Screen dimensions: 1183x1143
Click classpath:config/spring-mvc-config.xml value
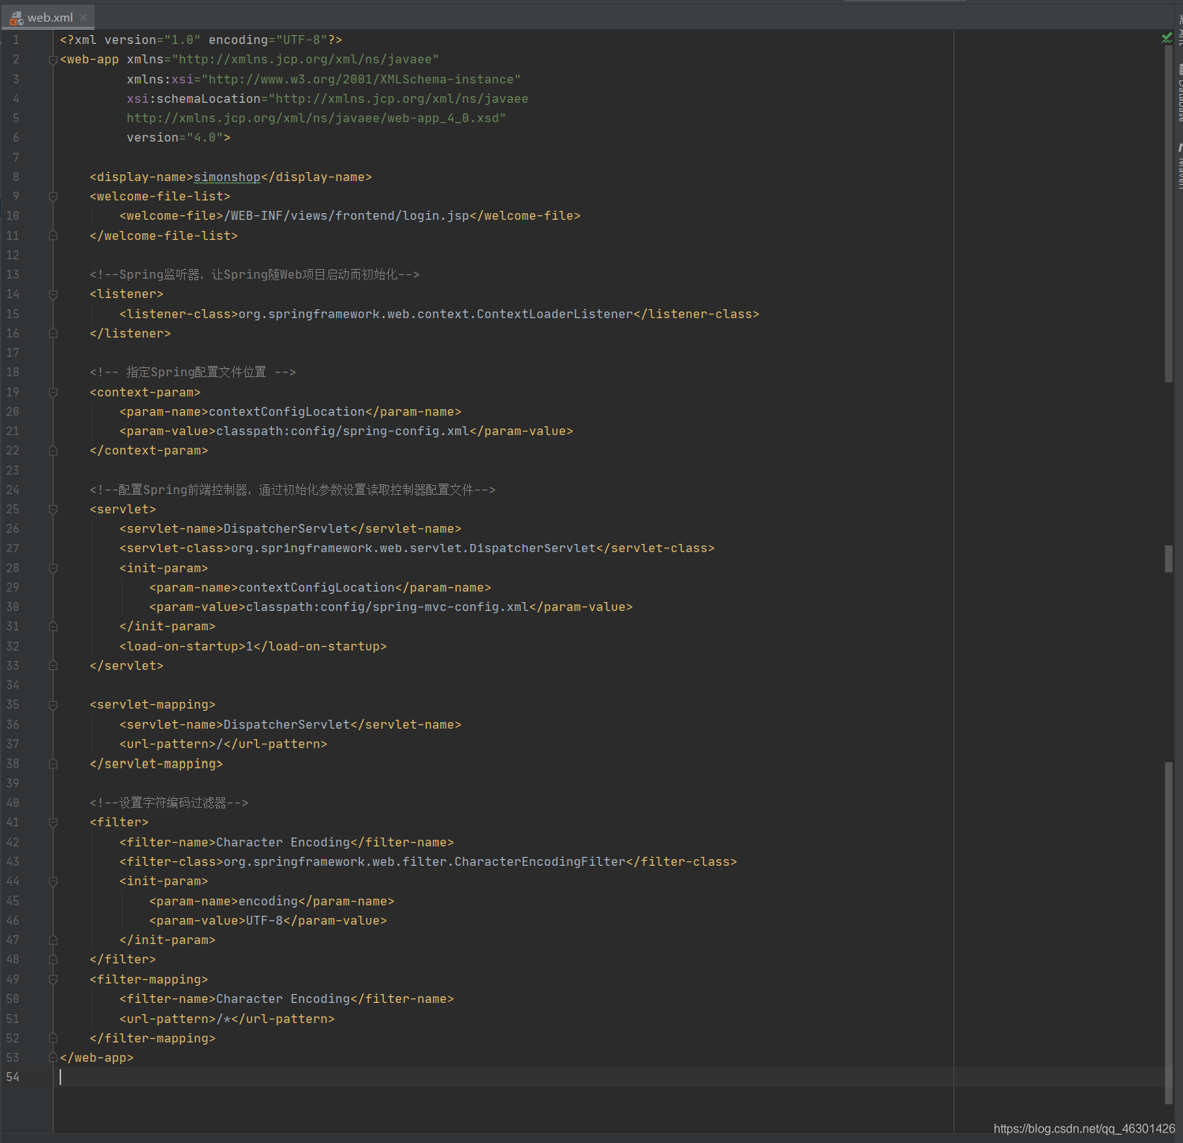pos(387,607)
